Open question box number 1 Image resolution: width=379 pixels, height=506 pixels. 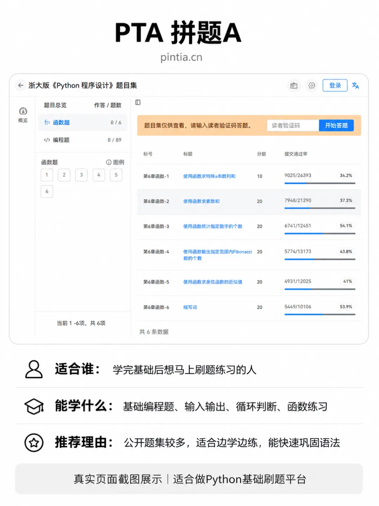[x=47, y=175]
